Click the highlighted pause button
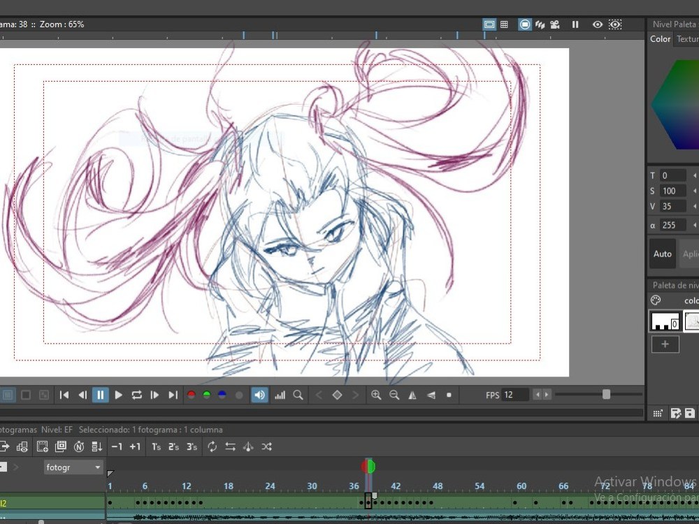699x524 pixels. 100,395
